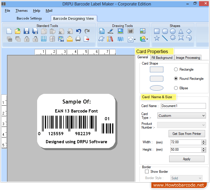Select the four-point star shape
Viewport: 210px width, 190px height.
tap(181, 38)
